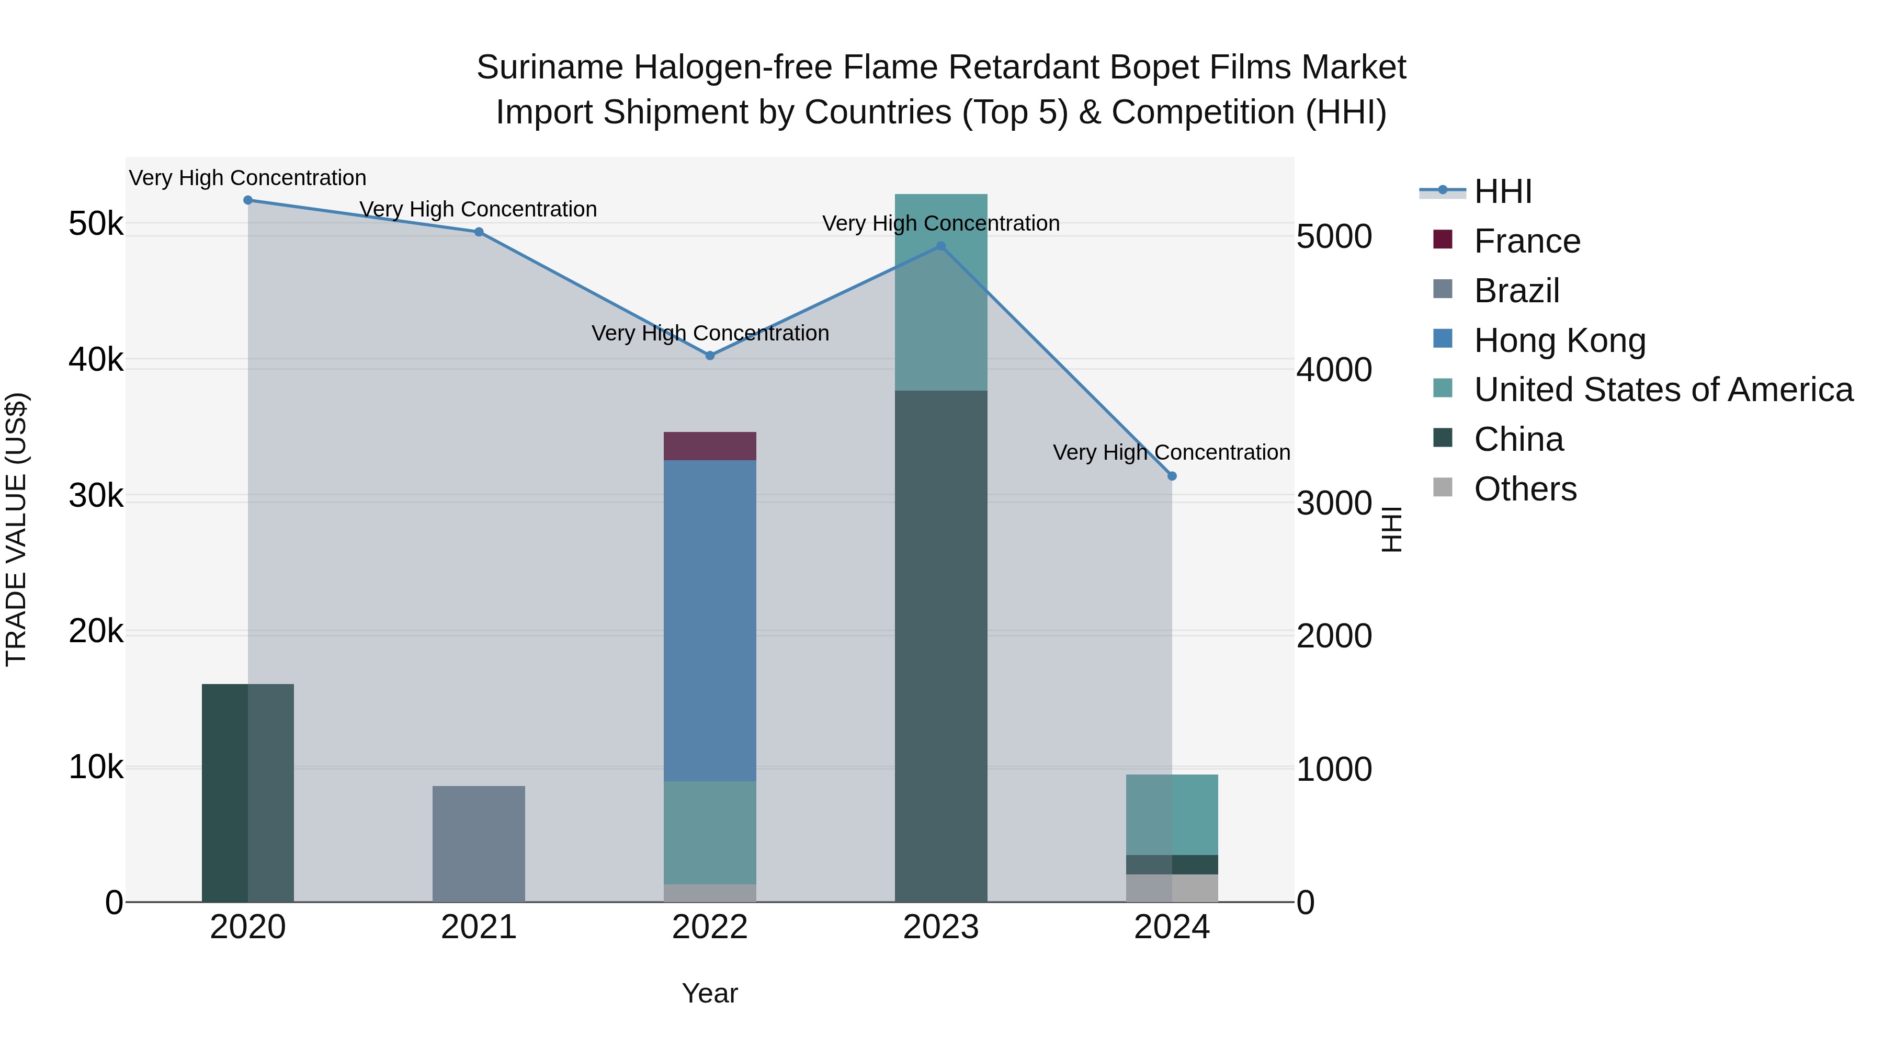Click the 3000 HHI axis tick
The image size is (1883, 1059).
1335,503
